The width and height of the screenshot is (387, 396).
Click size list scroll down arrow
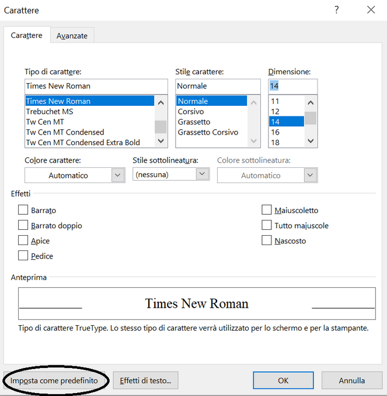311,140
